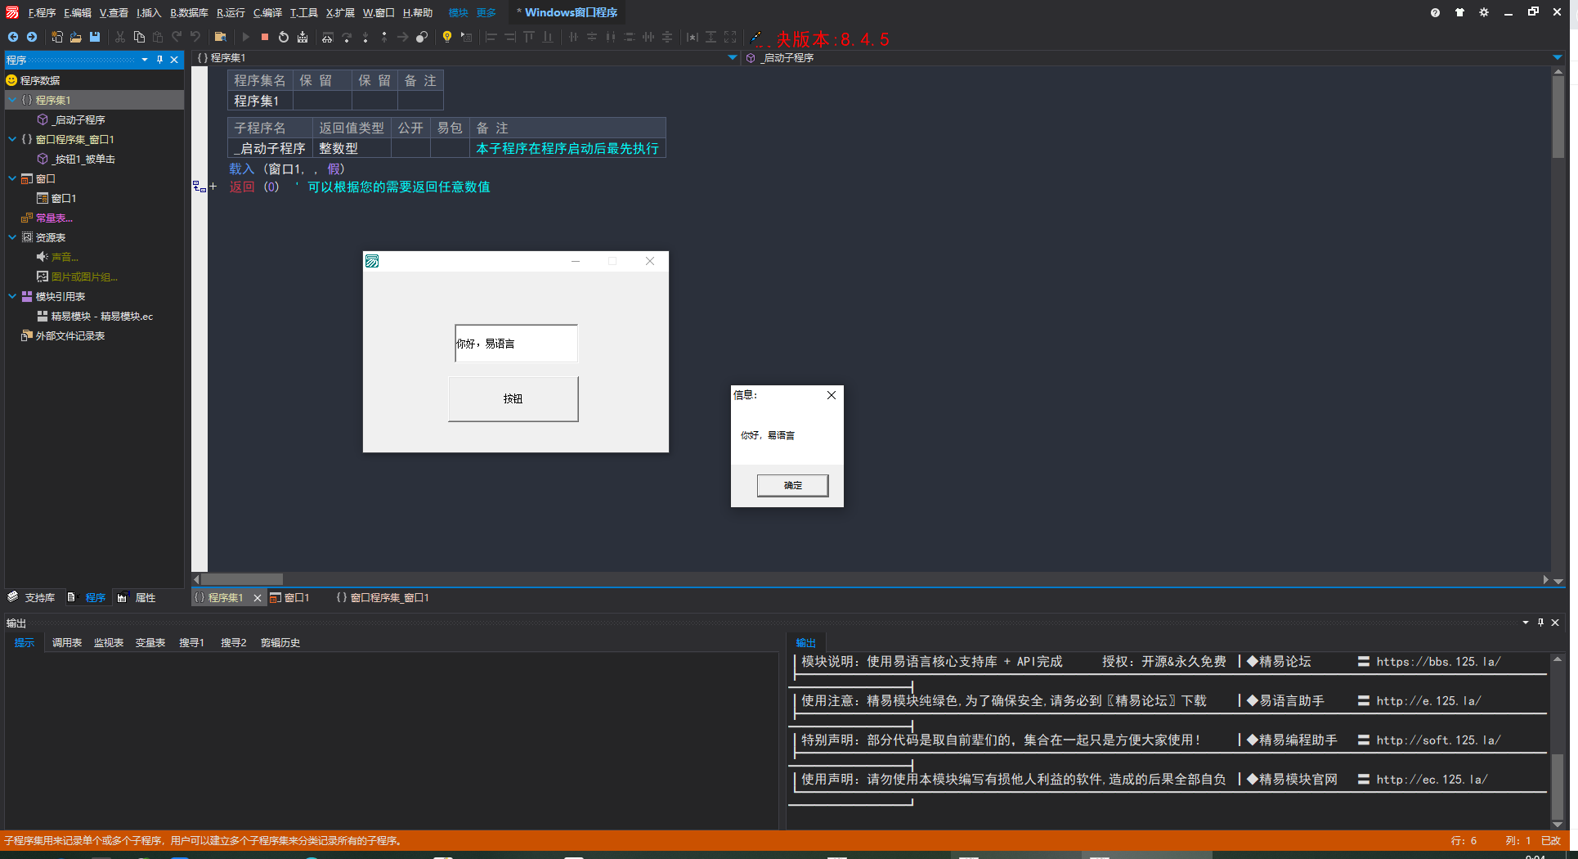Click the Find-in-folder search icon
The width and height of the screenshot is (1578, 859).
coord(220,37)
